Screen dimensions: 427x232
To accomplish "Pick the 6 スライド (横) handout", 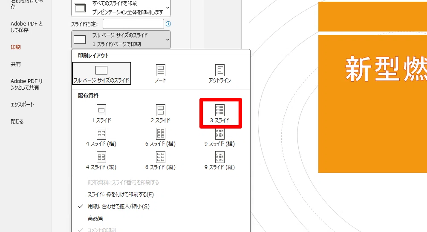I will click(161, 137).
